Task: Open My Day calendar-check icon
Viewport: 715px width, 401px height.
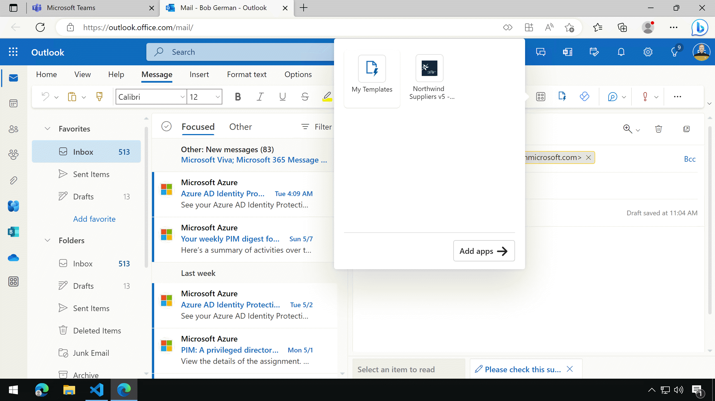Action: tap(594, 52)
